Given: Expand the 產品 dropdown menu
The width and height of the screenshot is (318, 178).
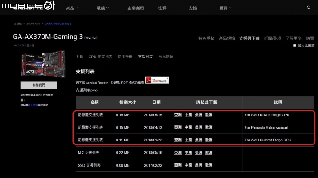Looking at the screenshot, I should click(x=72, y=8).
